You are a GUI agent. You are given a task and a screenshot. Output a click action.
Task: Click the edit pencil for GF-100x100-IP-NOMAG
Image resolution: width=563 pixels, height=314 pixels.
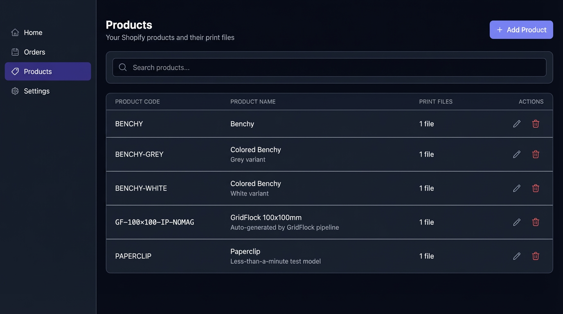coord(517,222)
